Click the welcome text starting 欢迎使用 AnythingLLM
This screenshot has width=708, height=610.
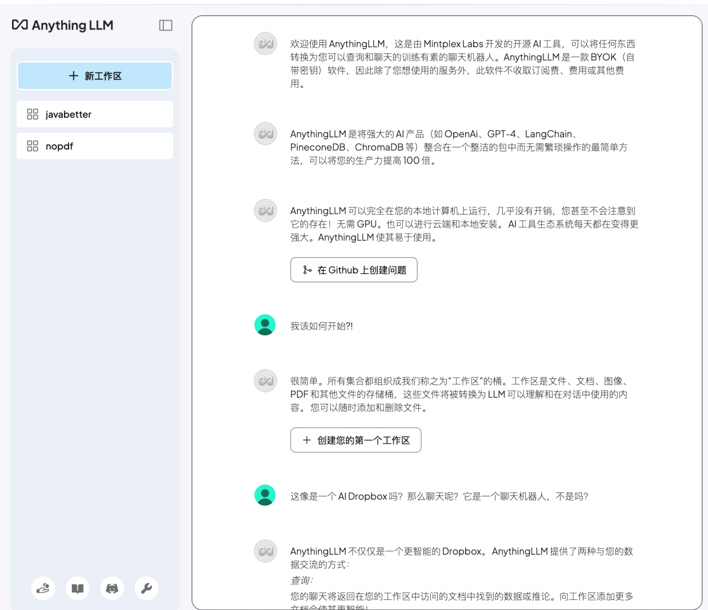tap(463, 63)
